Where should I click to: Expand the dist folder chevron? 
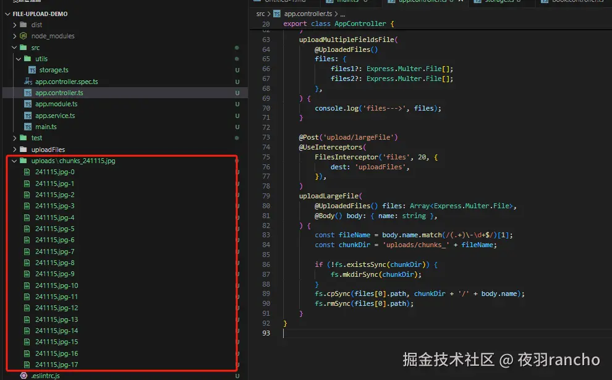coord(15,25)
